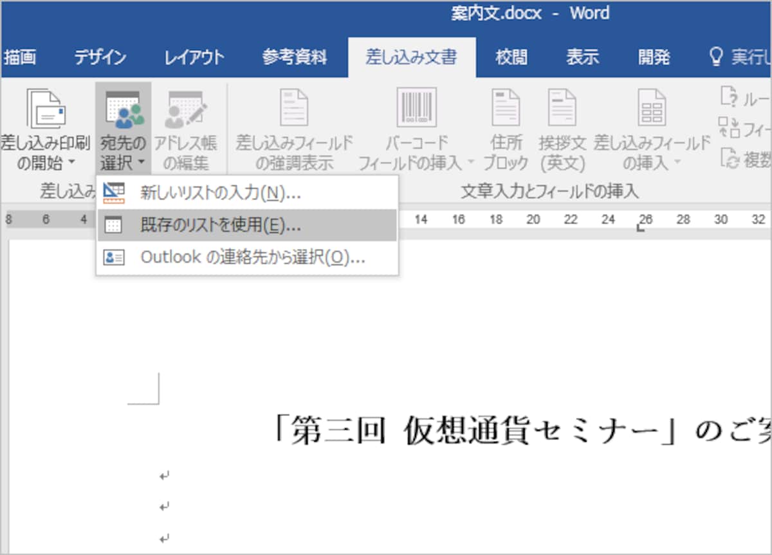
Task: Select Outlook の連絡先から選択(O) entry
Action: point(247,258)
